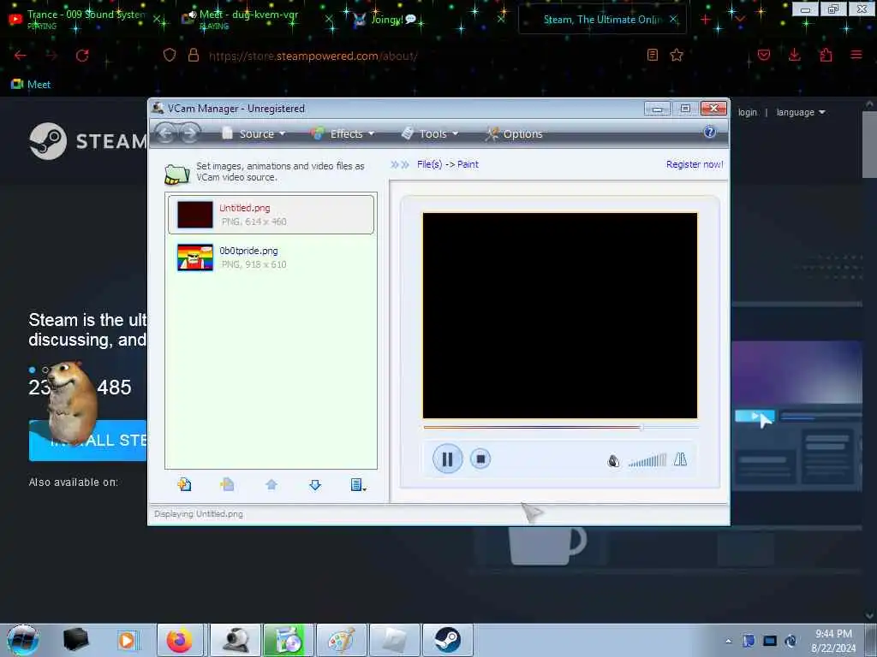Adjust the VCam volume level bar

(647, 461)
